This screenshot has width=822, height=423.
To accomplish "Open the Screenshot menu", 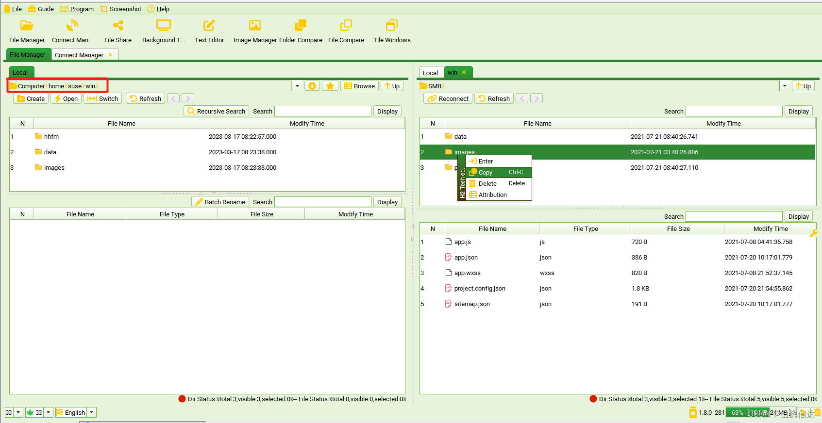I will pos(121,9).
